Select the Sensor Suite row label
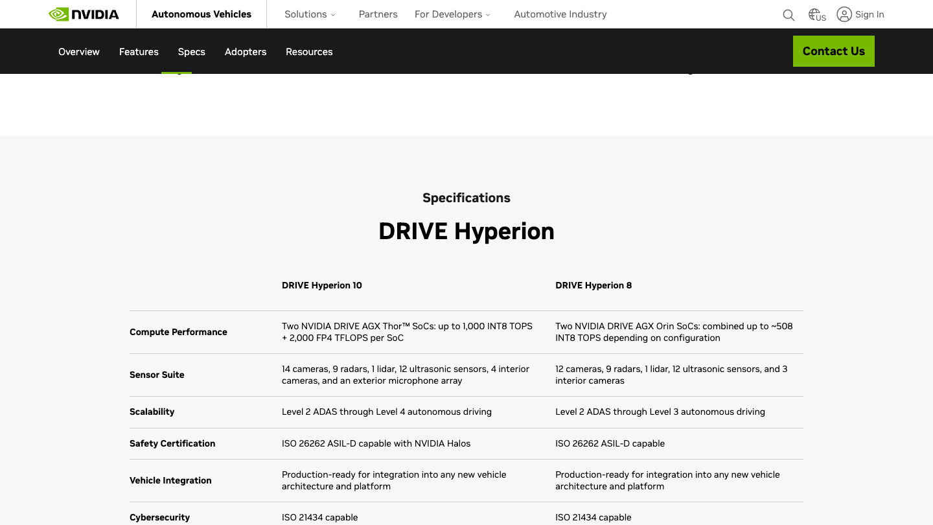The image size is (933, 525). [x=157, y=375]
